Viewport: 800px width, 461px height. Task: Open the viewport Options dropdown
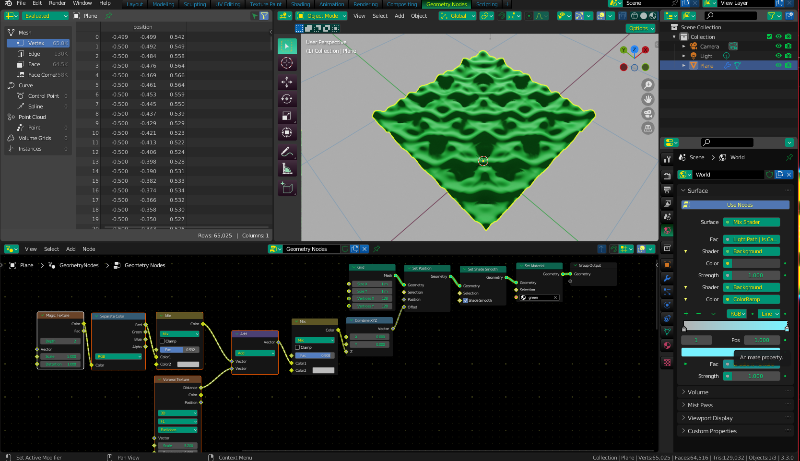coord(640,28)
